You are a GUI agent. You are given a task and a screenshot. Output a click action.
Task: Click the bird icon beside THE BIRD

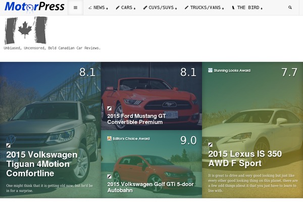tap(233, 8)
